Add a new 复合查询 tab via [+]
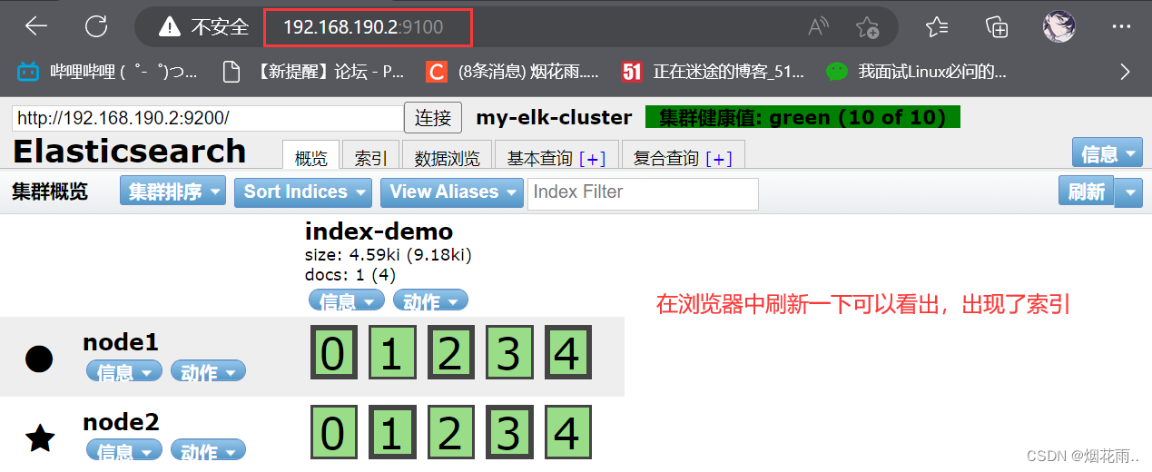 (719, 159)
